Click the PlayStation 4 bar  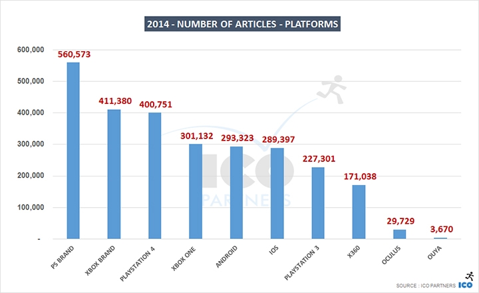[x=155, y=176]
